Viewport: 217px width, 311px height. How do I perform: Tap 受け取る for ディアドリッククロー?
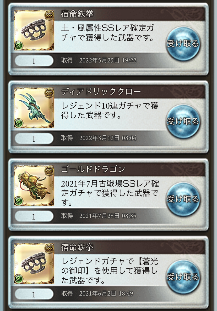pos(183,121)
